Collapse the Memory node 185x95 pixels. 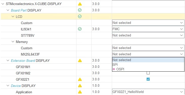pos(13,42)
